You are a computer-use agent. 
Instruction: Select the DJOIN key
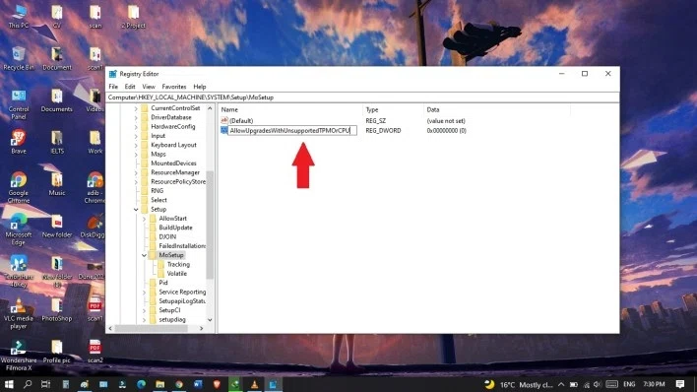click(x=167, y=236)
